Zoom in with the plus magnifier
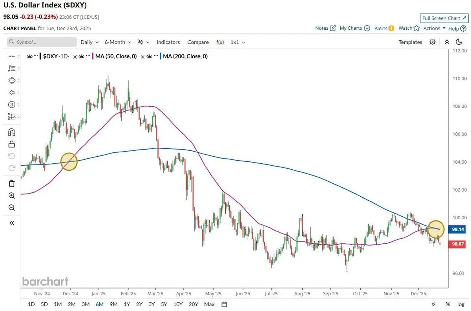This screenshot has width=471, height=311. [x=11, y=195]
